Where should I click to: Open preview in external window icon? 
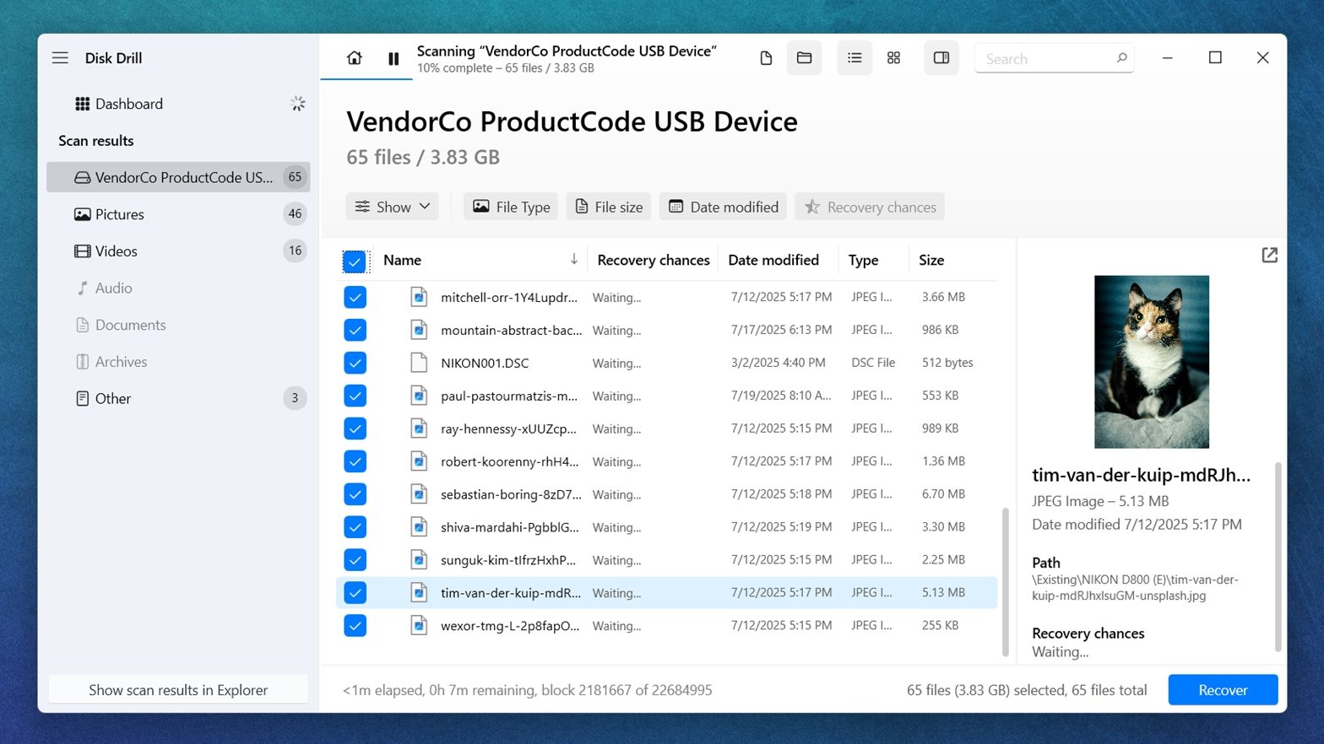(x=1269, y=255)
